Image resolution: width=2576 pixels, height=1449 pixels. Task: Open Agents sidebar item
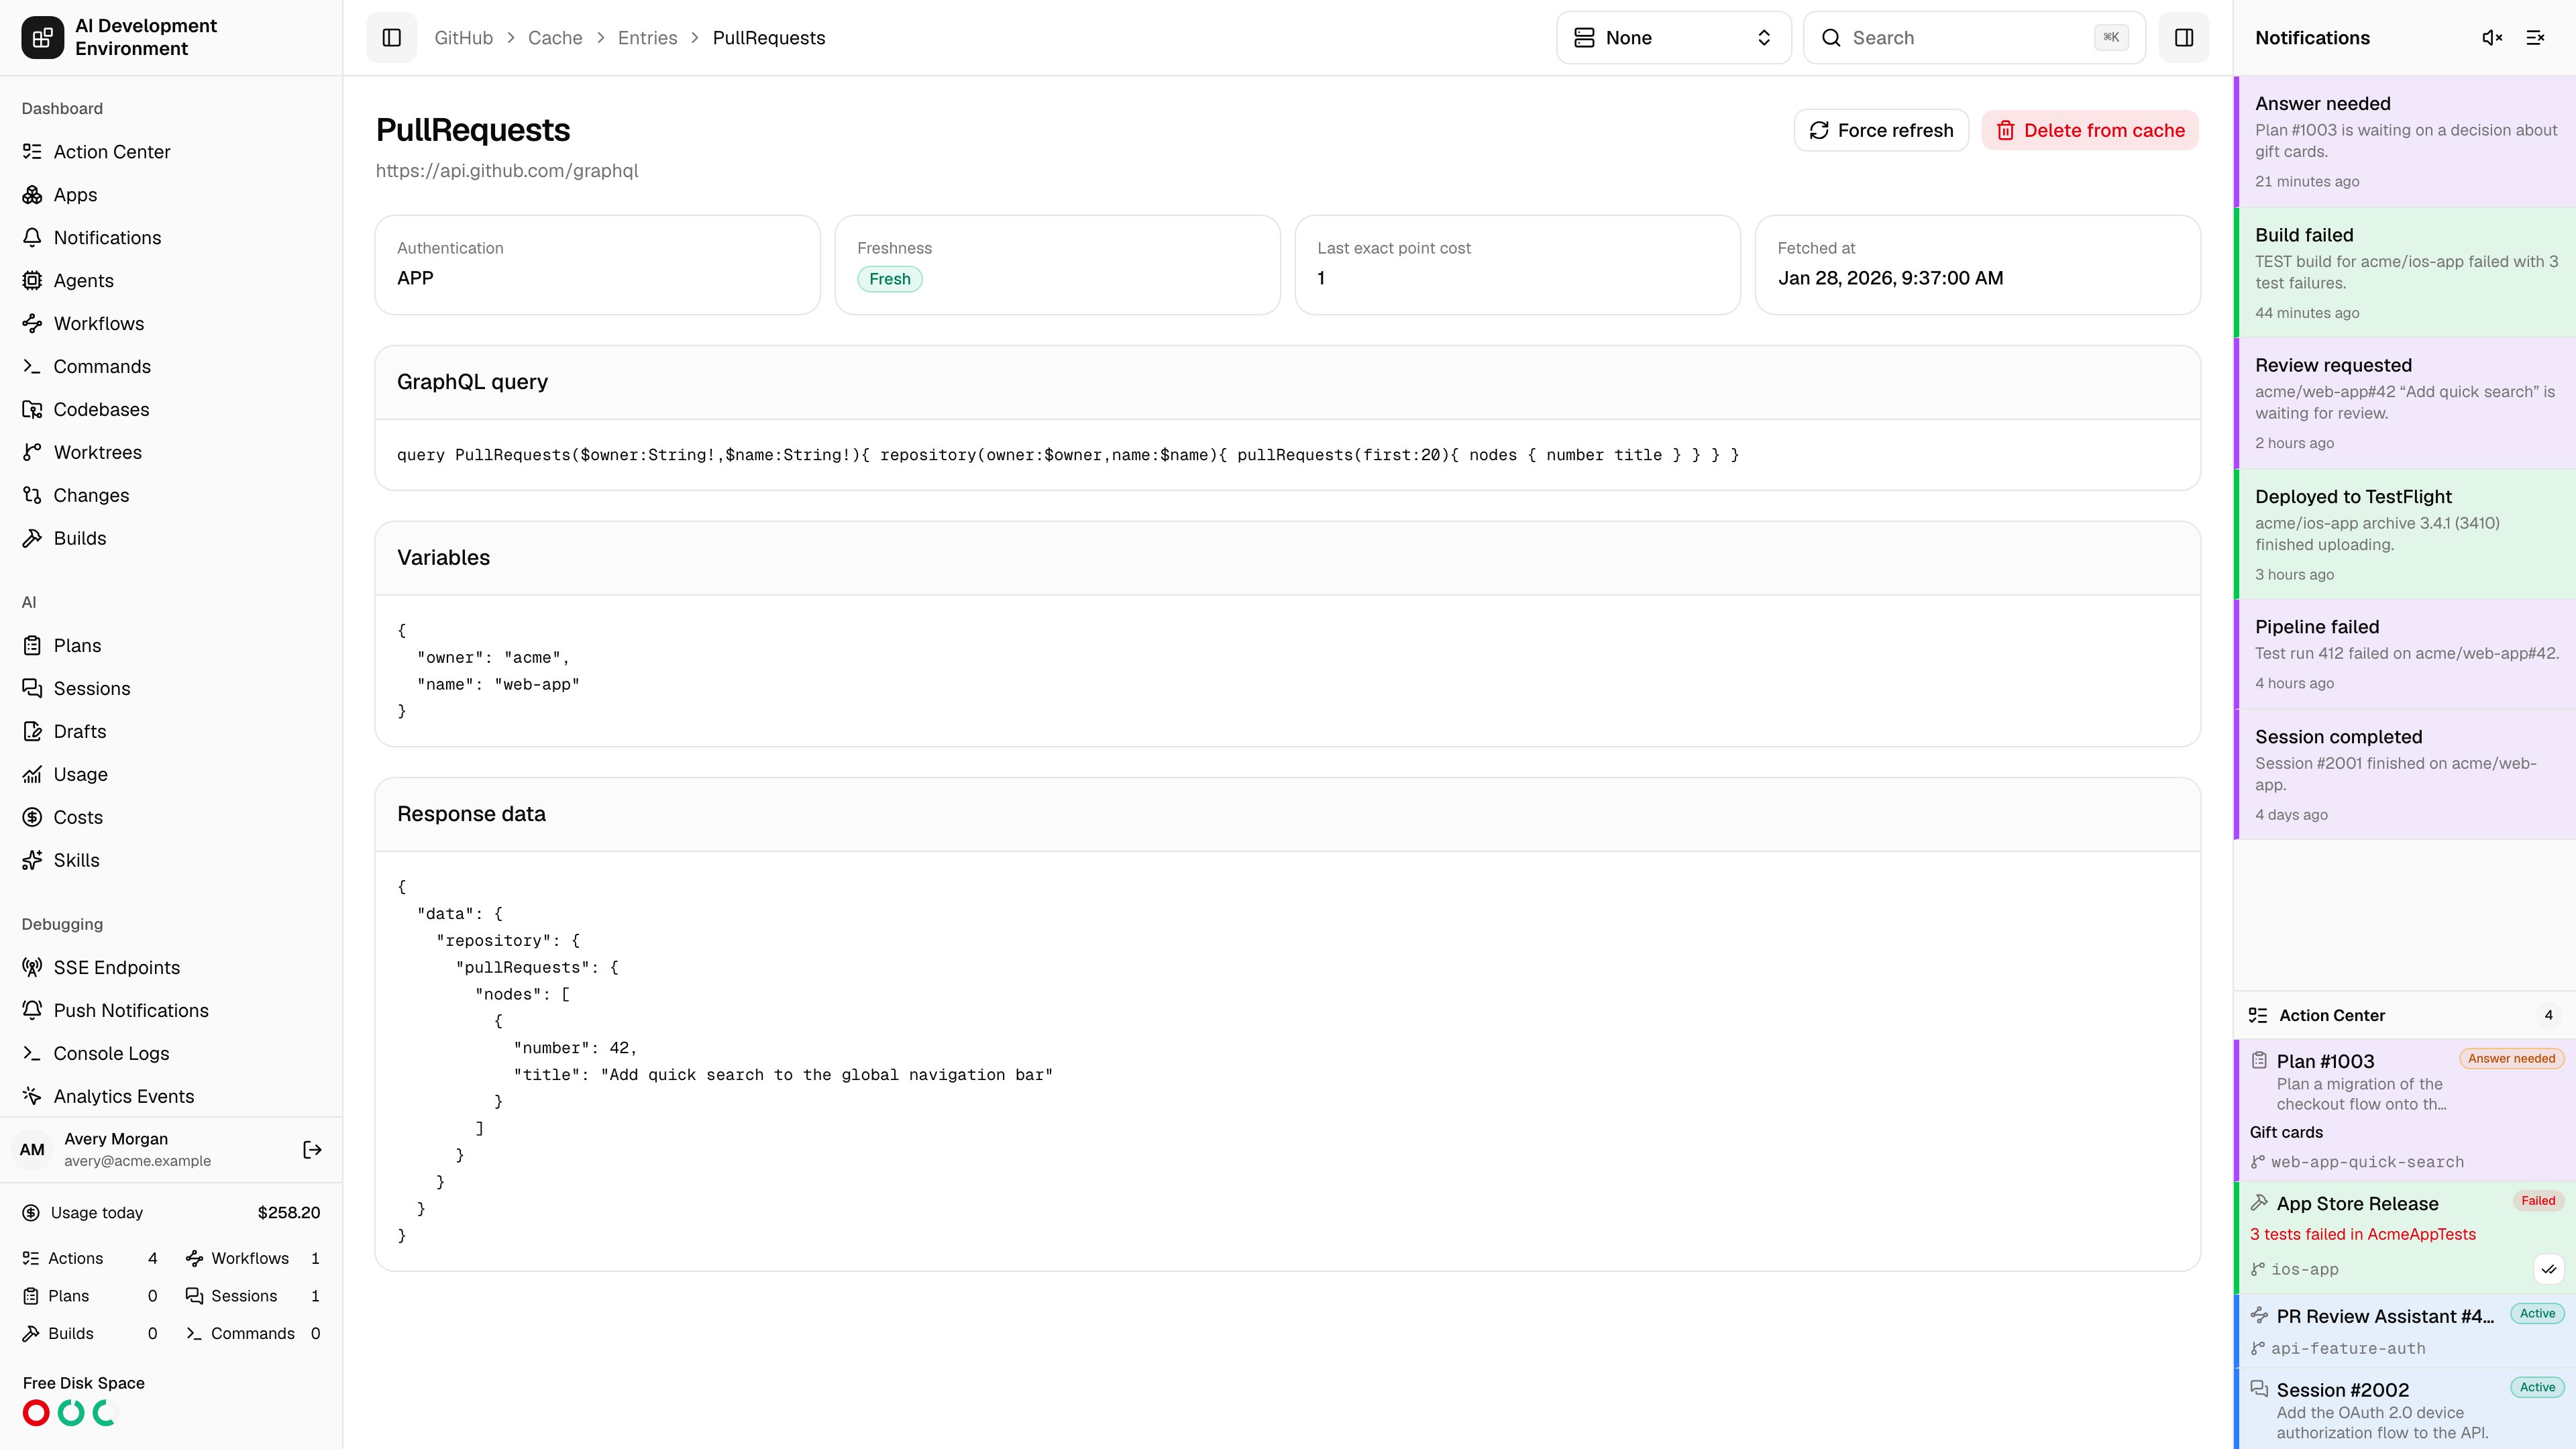(171, 281)
